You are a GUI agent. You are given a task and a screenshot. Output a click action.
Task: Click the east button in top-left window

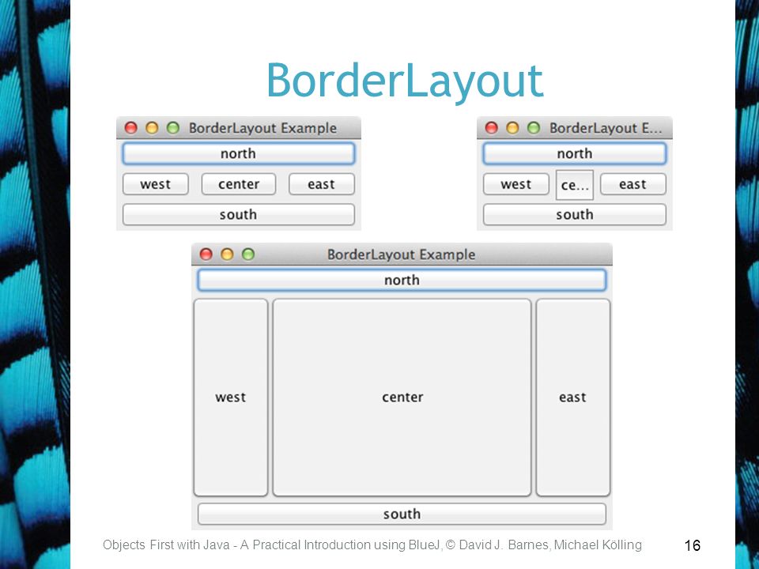[x=322, y=184]
